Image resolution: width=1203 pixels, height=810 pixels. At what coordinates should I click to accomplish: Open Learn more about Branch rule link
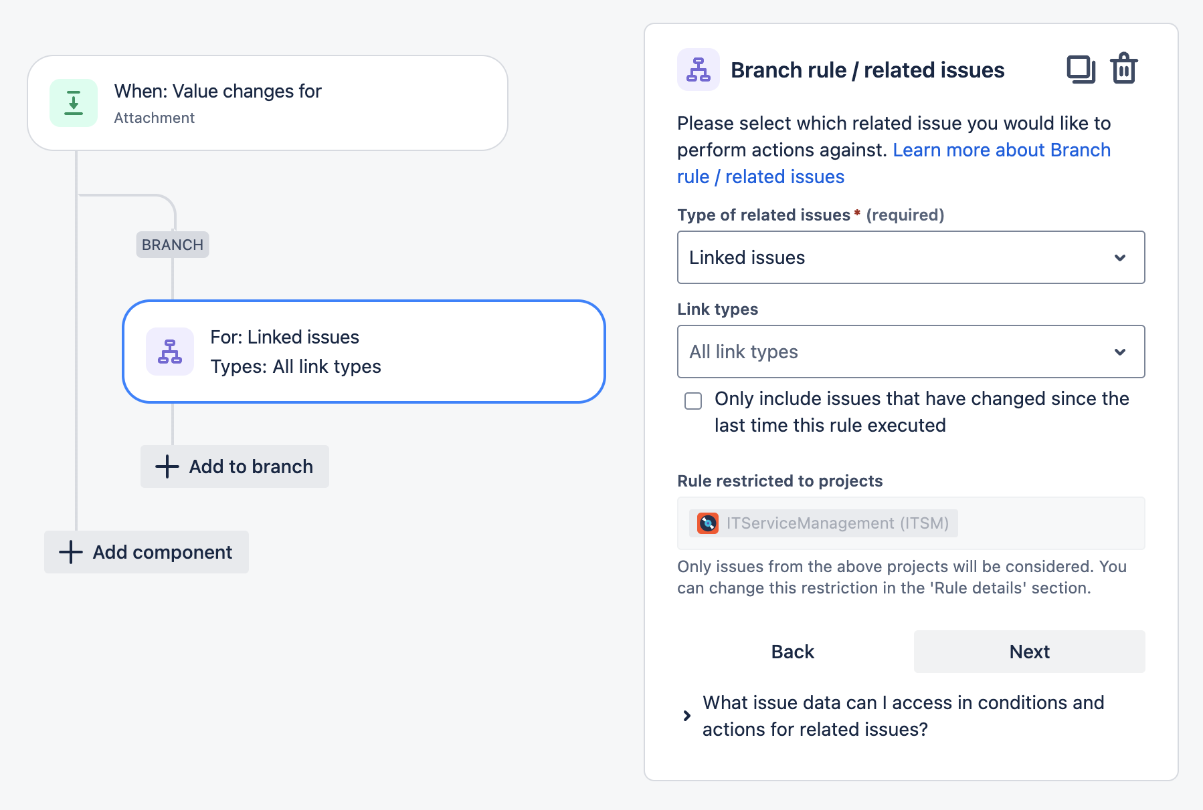pyautogui.click(x=1001, y=150)
